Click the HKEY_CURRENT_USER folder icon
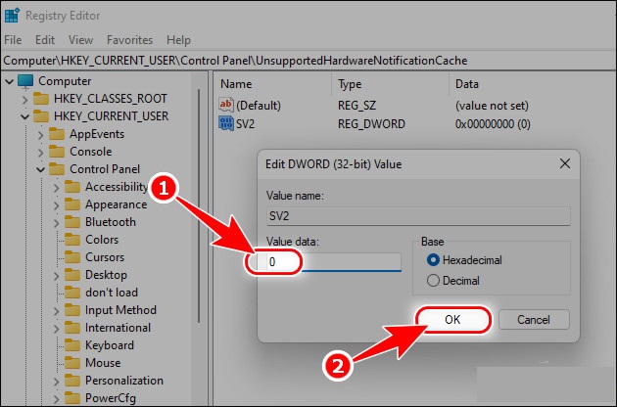This screenshot has height=407, width=617. (x=41, y=116)
